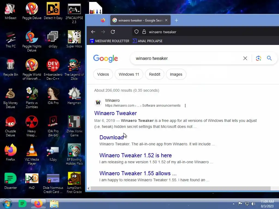Click the Google logo
Viewport: 279px width, 209px height.
(105, 59)
